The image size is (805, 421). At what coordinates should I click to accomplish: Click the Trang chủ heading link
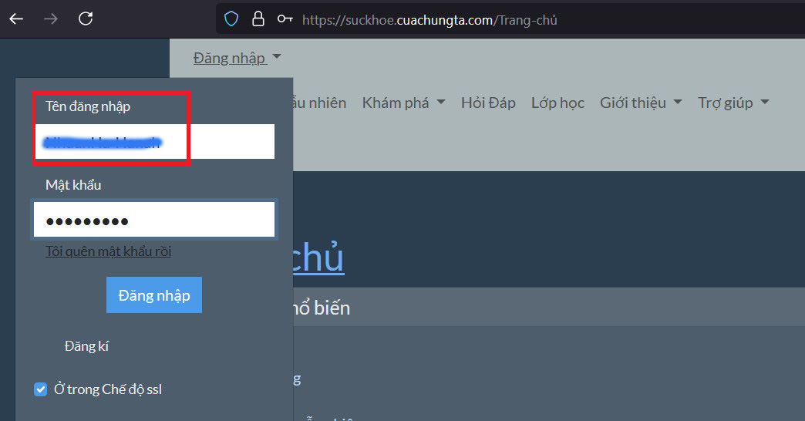point(318,259)
